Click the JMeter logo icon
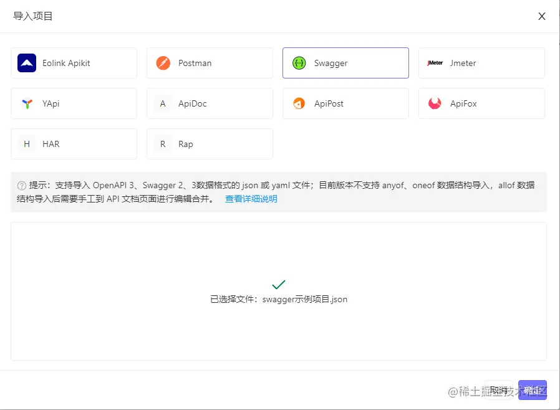Screen dimensions: 560x410 [435, 63]
